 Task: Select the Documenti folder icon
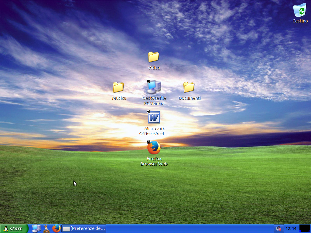(189, 87)
